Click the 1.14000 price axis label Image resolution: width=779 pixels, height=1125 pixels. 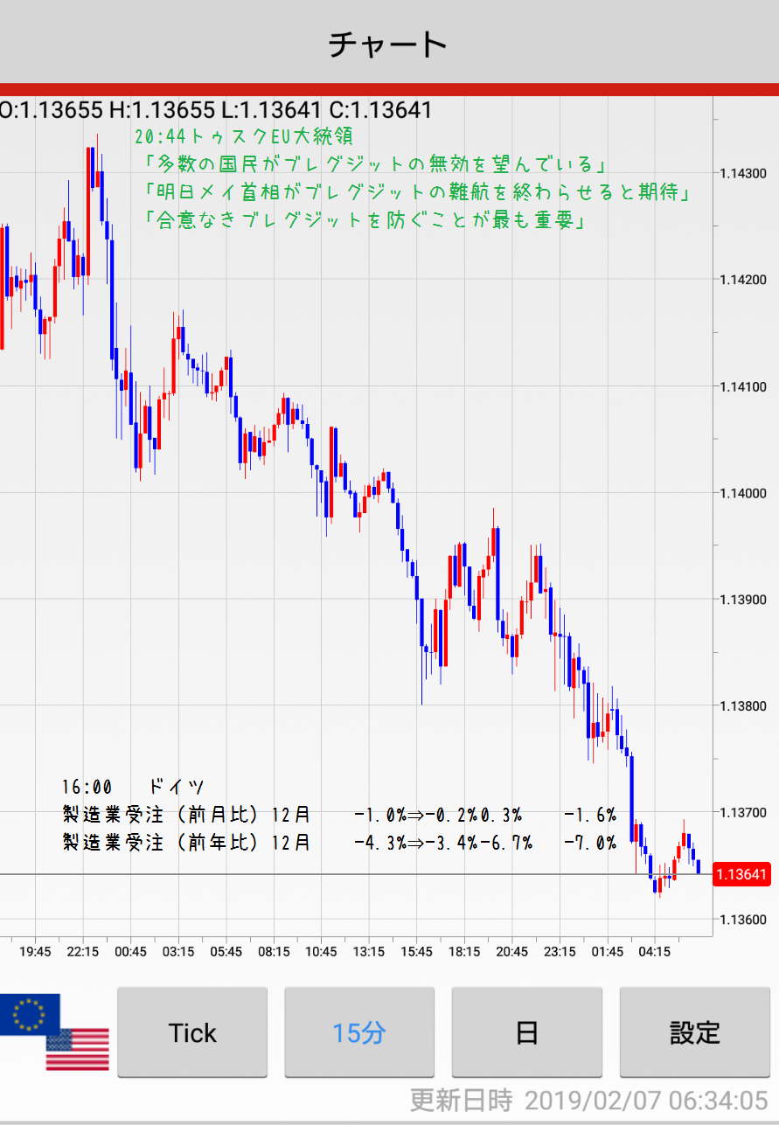tap(742, 493)
